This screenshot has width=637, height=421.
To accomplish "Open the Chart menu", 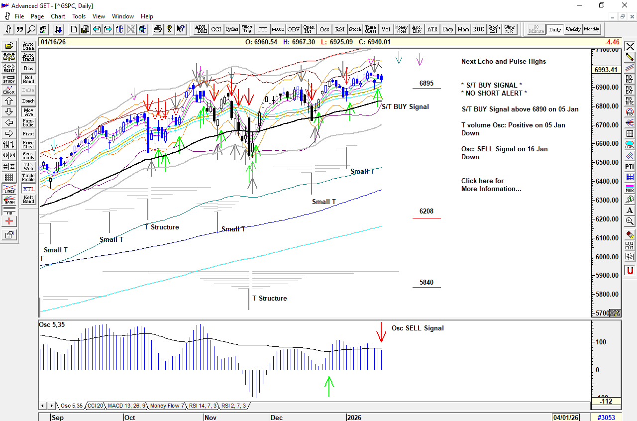I will [x=58, y=16].
